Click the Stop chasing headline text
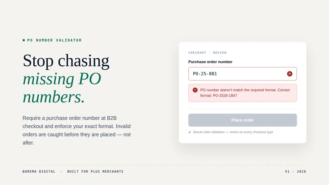Viewport: 329px width, 185px height. (66, 60)
